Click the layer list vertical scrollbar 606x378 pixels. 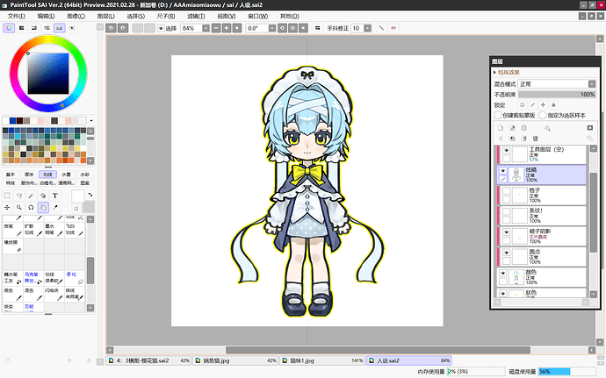(594, 212)
